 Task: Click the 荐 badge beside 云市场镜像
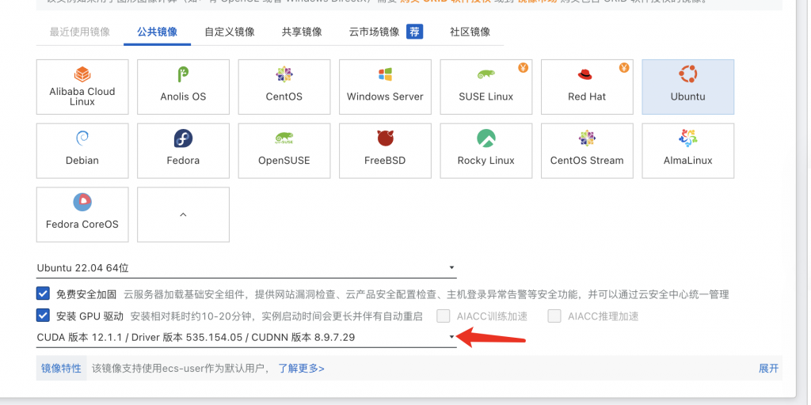(414, 32)
